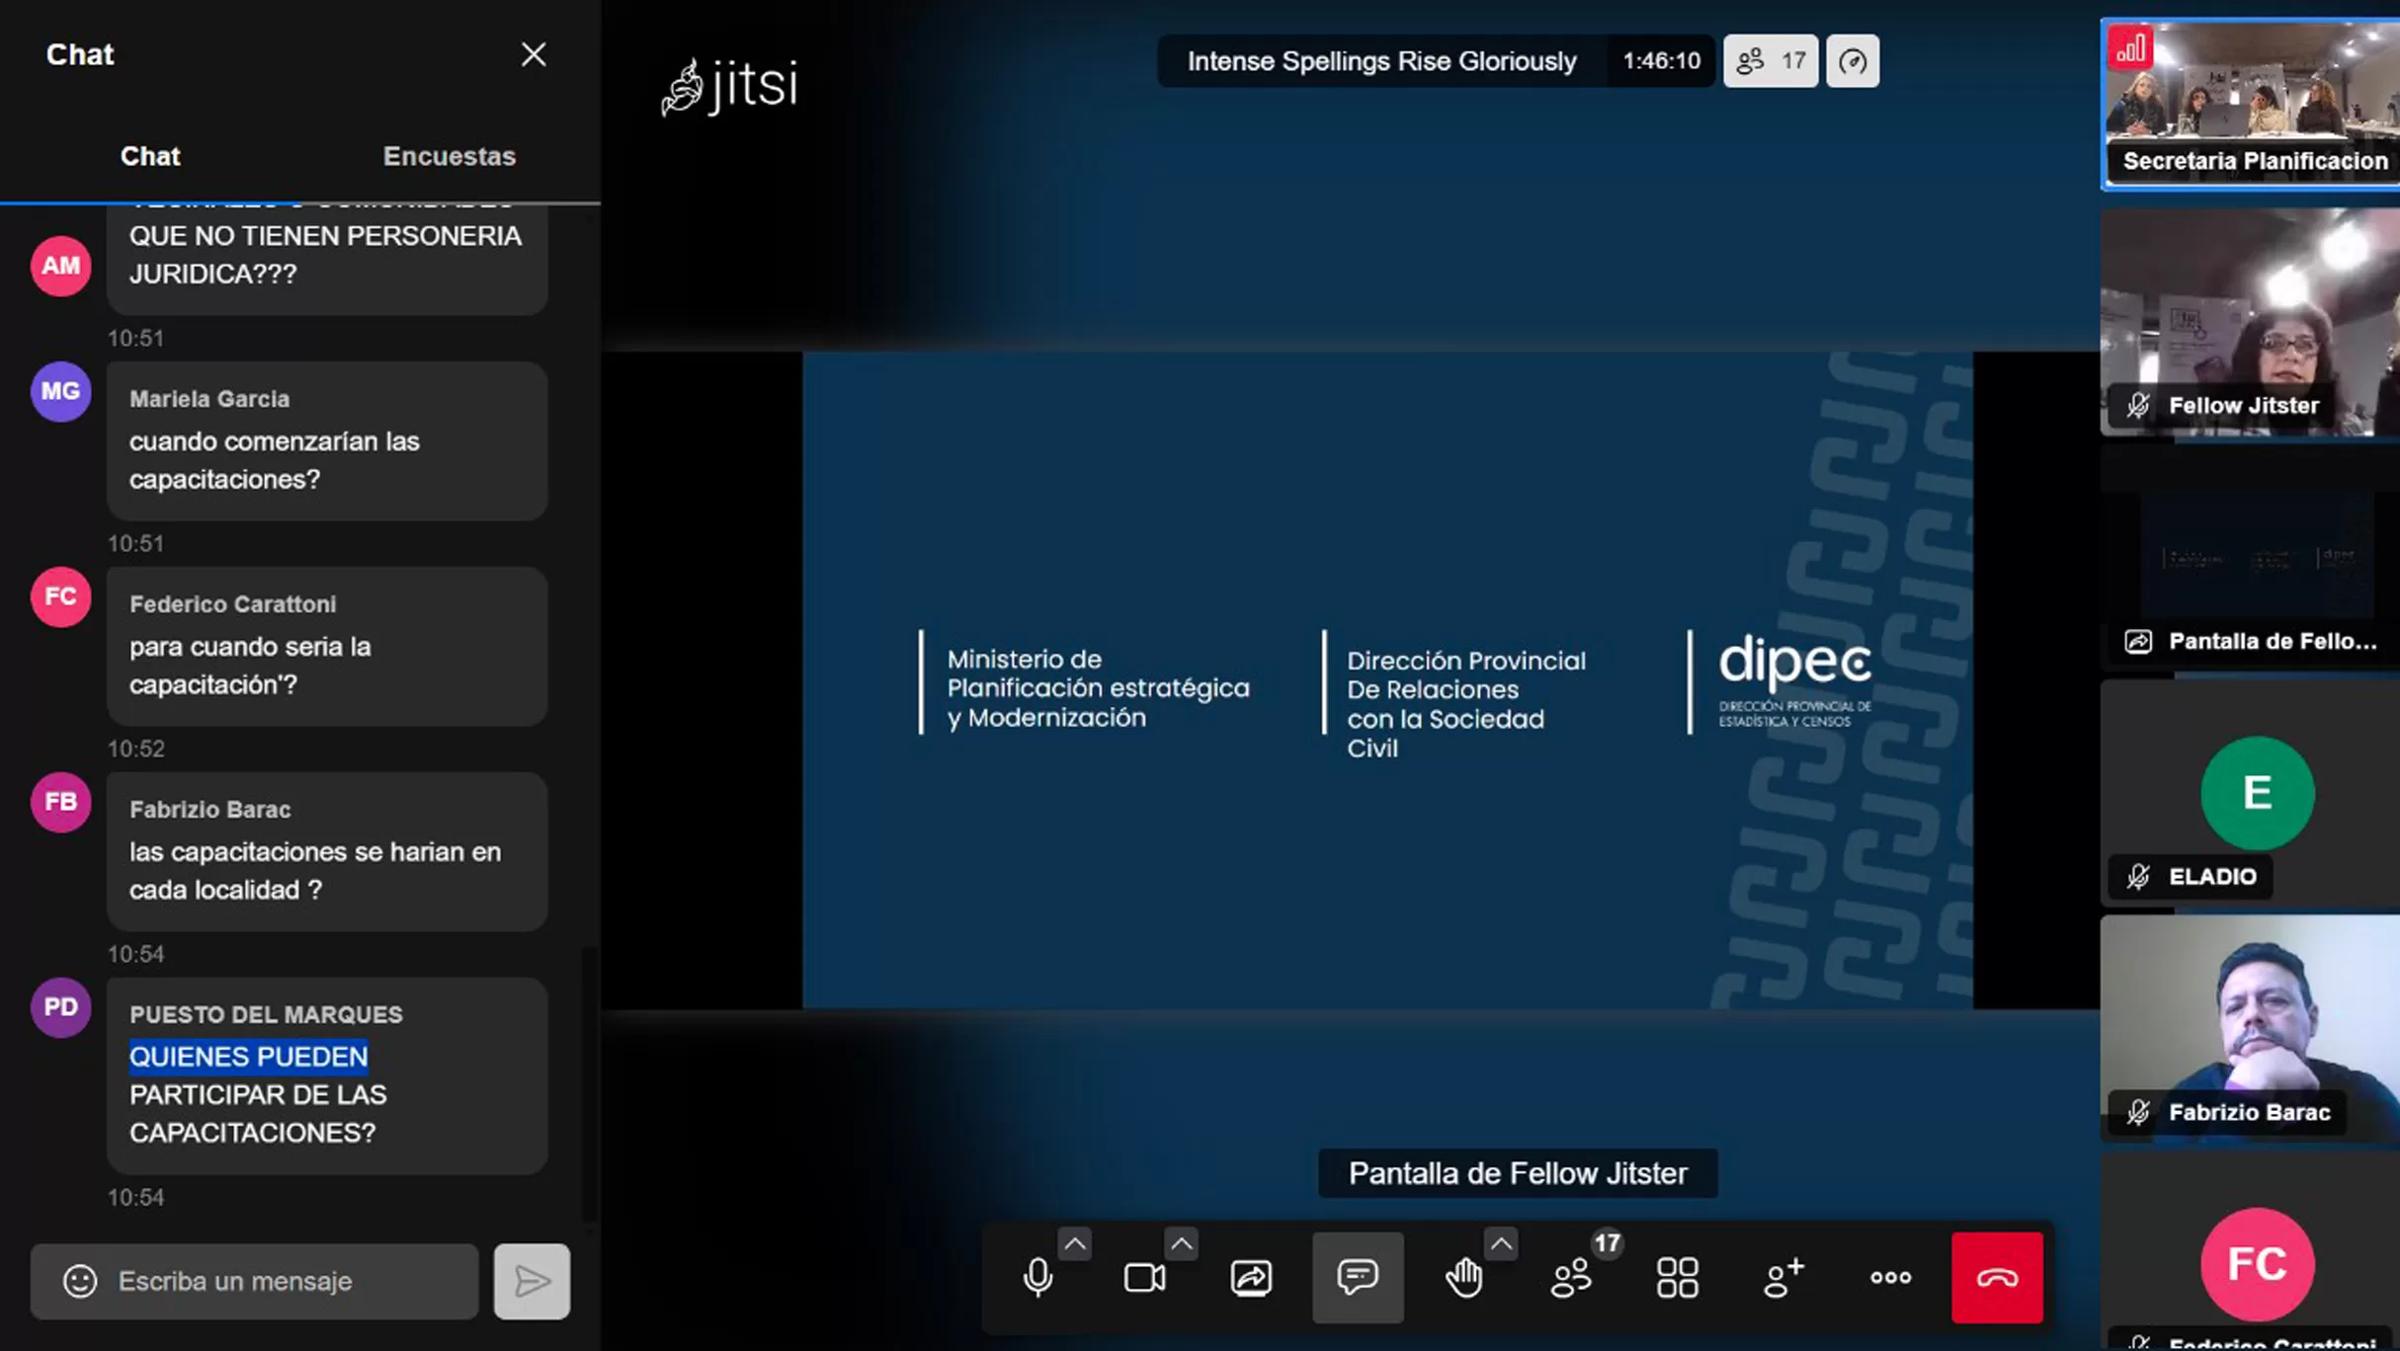Screen dimensions: 2400x1351
Task: Click MG avatar in chat
Action: (x=60, y=391)
